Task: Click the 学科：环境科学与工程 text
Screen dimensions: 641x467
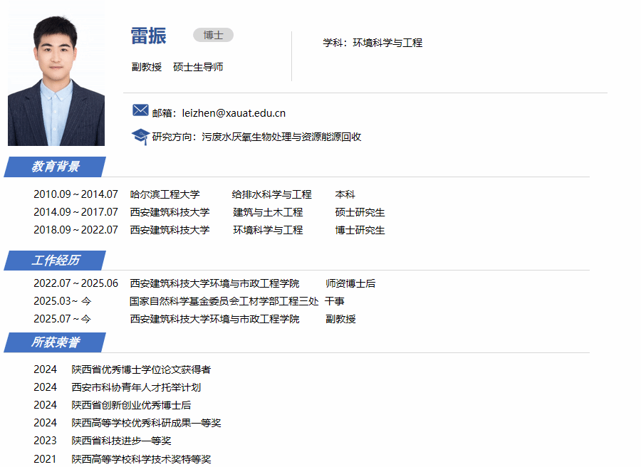Action: tap(372, 43)
